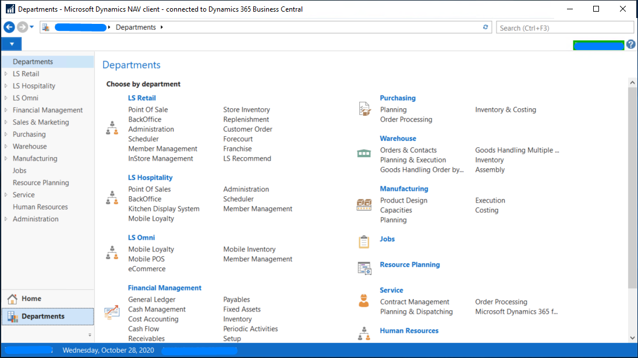Select Jobs in the navigation tree
The width and height of the screenshot is (638, 358).
click(20, 171)
